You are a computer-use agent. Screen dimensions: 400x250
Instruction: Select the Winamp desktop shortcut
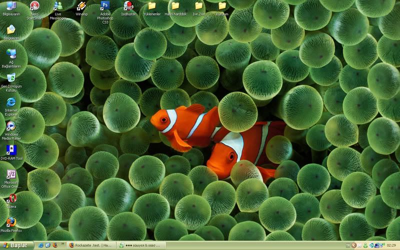click(x=81, y=6)
